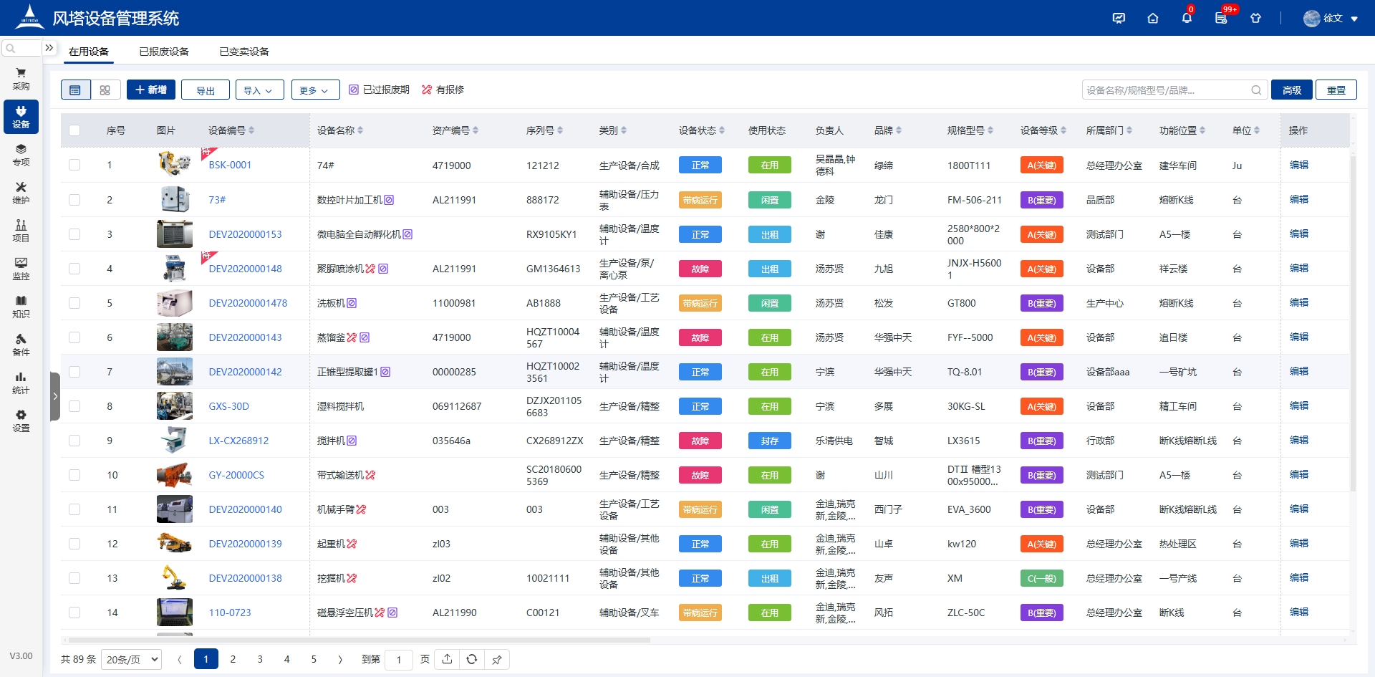Screen dimensions: 1375x677
Task: Select the 维护 (maintenance) sidebar icon
Action: click(21, 193)
